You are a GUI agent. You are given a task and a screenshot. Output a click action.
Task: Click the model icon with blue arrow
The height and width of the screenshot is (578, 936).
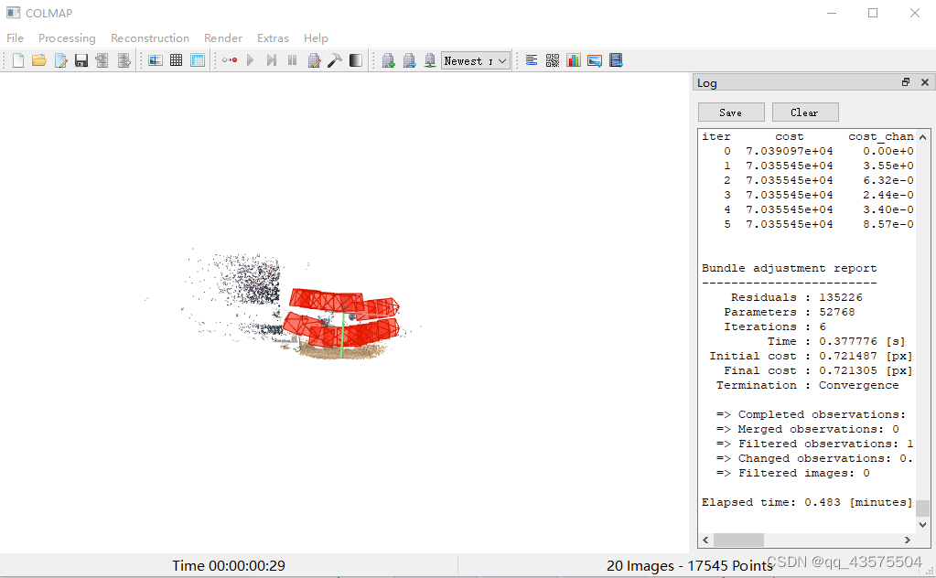[409, 60]
